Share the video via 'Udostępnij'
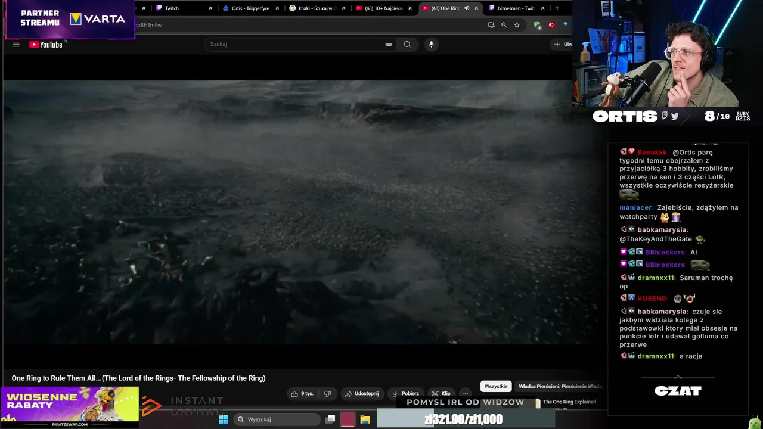The height and width of the screenshot is (429, 763). (362, 394)
